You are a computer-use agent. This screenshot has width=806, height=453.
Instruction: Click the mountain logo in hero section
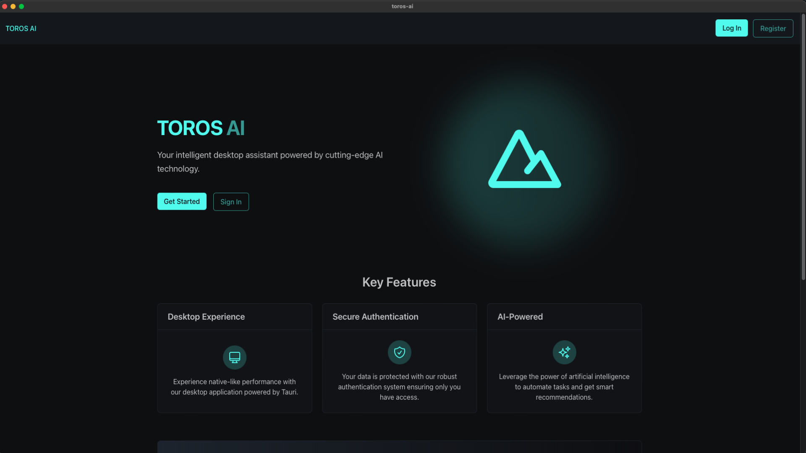pyautogui.click(x=524, y=160)
